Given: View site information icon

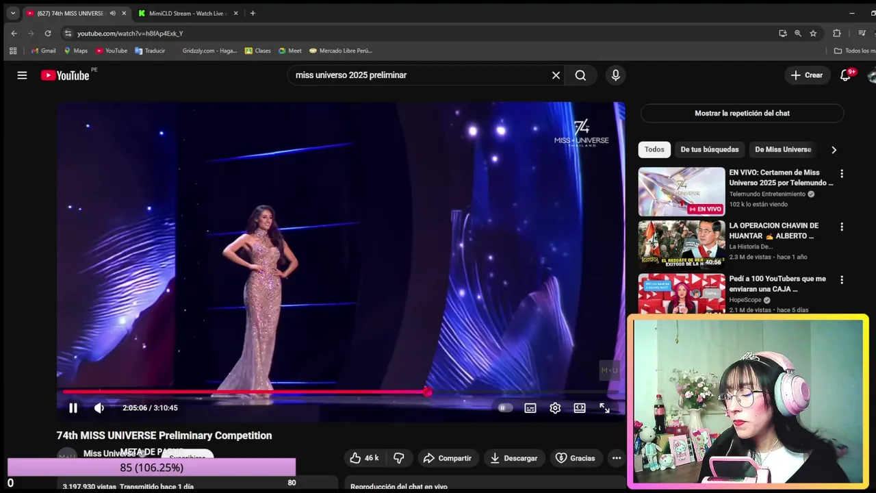Looking at the screenshot, I should pos(67,33).
